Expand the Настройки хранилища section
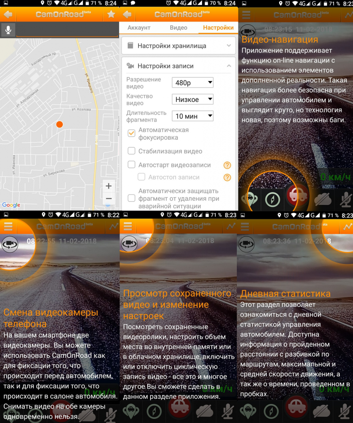Image resolution: width=353 pixels, height=423 pixels. coord(179,46)
